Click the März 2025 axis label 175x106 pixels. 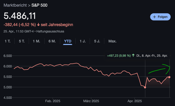tap(91, 101)
